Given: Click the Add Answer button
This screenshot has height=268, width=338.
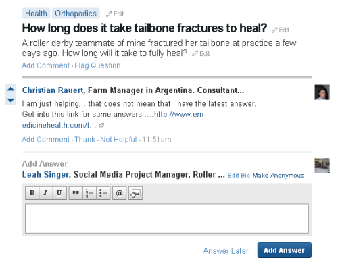Looking at the screenshot, I should tap(285, 250).
